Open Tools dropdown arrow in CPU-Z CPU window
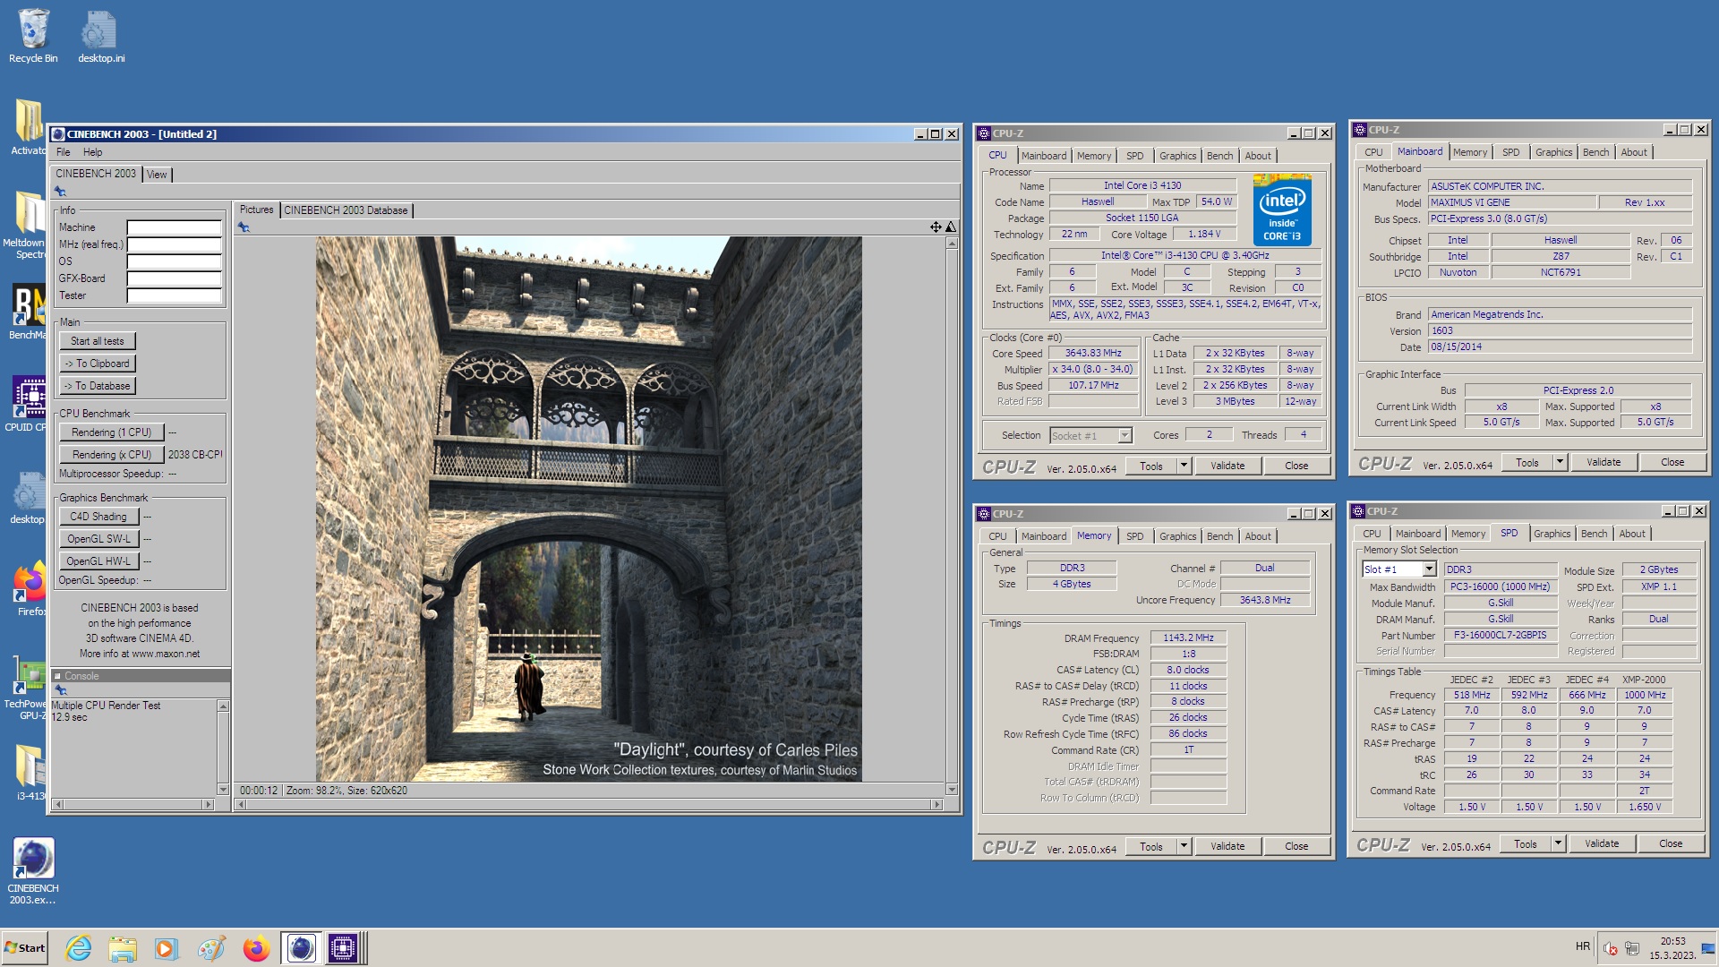The width and height of the screenshot is (1719, 967). (x=1184, y=466)
